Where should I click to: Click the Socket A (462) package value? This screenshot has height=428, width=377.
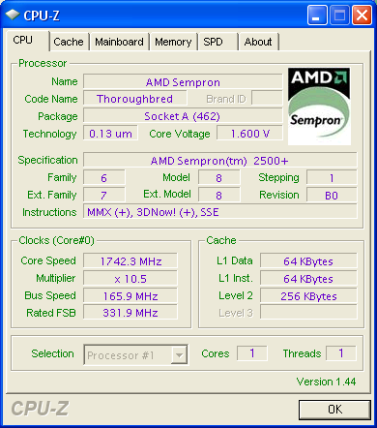tap(183, 116)
